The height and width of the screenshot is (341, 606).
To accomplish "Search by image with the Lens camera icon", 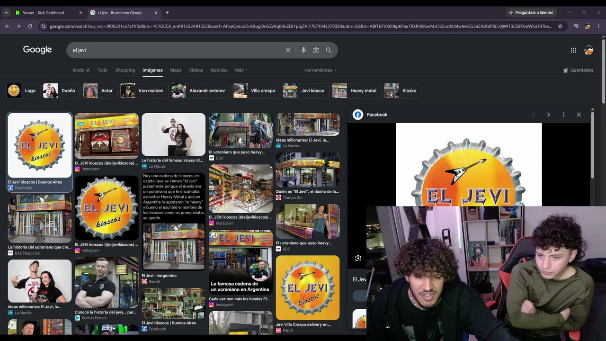I will click(x=316, y=50).
